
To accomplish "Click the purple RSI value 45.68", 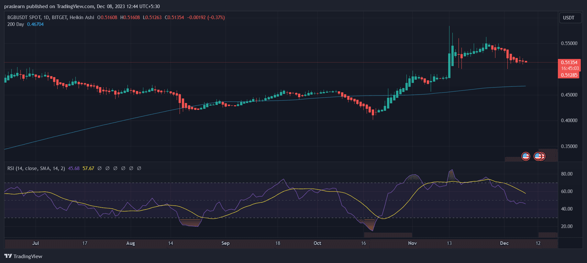I will tap(74, 168).
